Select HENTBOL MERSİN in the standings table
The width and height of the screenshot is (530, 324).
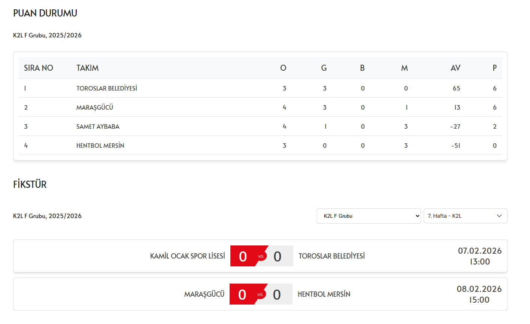click(x=100, y=146)
